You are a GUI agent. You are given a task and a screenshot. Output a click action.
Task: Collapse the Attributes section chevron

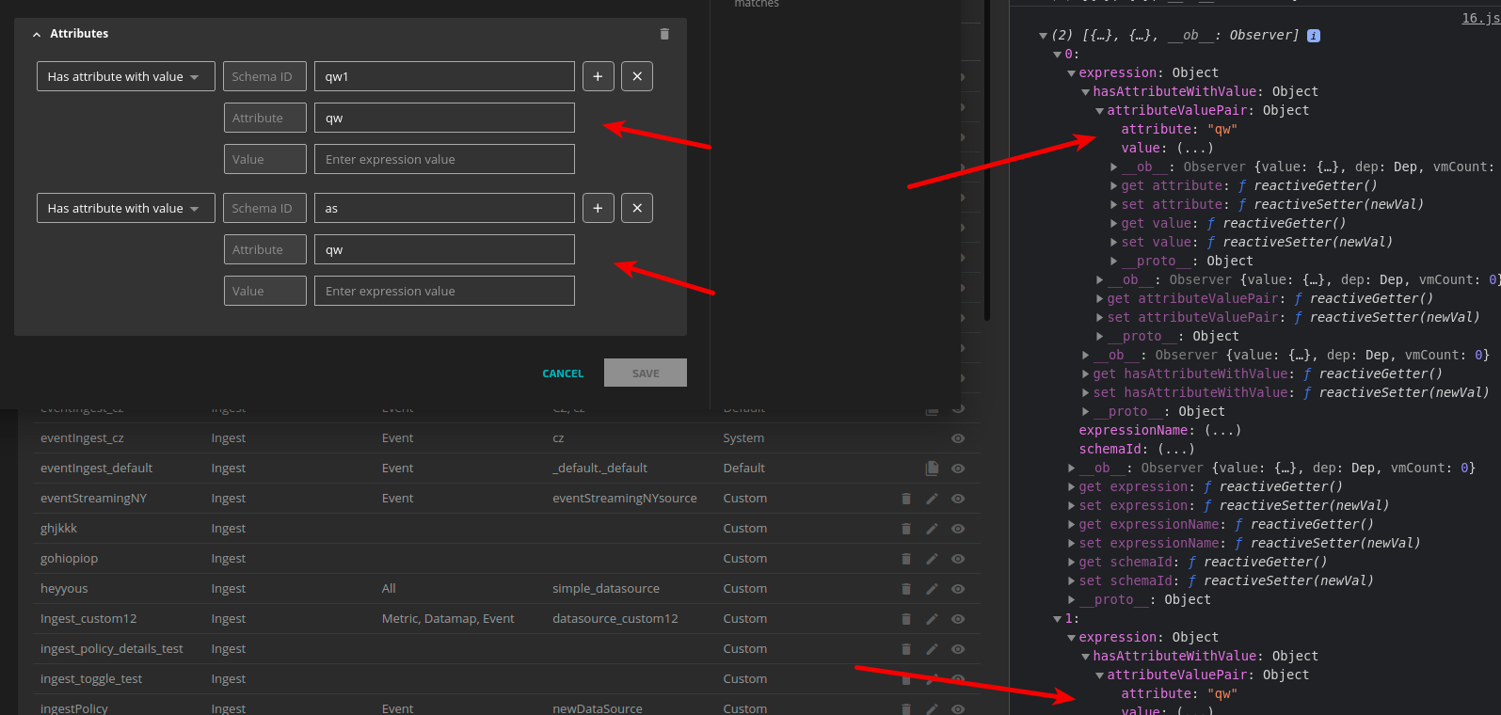click(x=37, y=34)
